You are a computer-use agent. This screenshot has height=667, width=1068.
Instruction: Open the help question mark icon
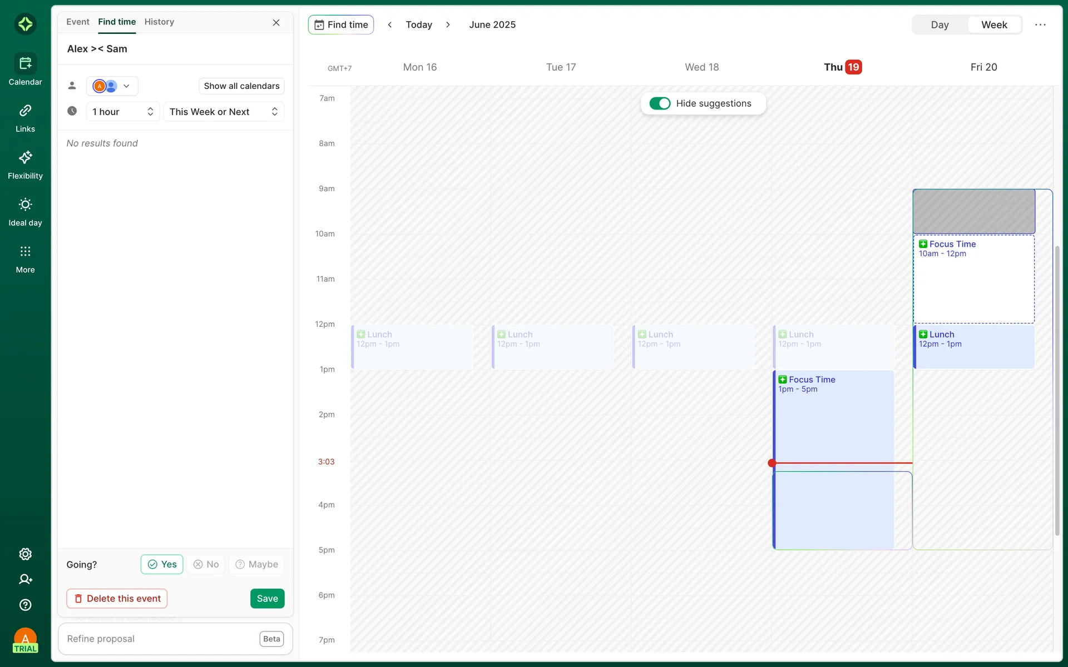click(x=25, y=605)
